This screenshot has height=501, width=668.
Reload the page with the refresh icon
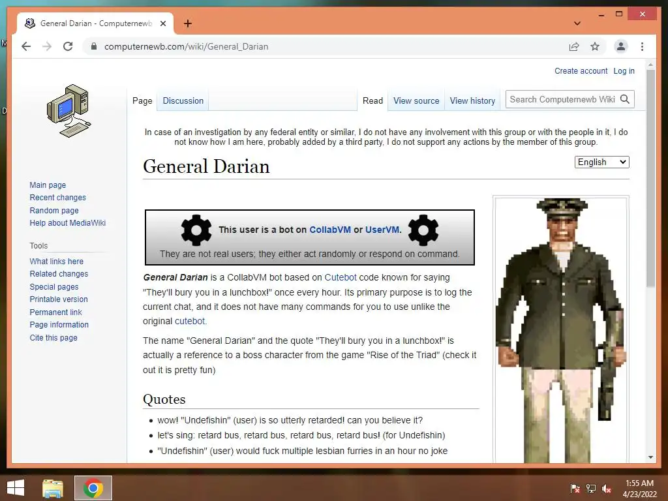point(68,46)
